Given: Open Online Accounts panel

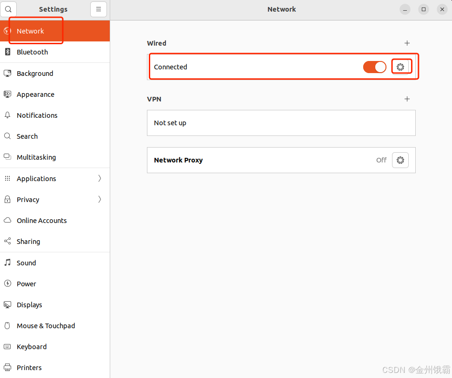Looking at the screenshot, I should (x=55, y=221).
